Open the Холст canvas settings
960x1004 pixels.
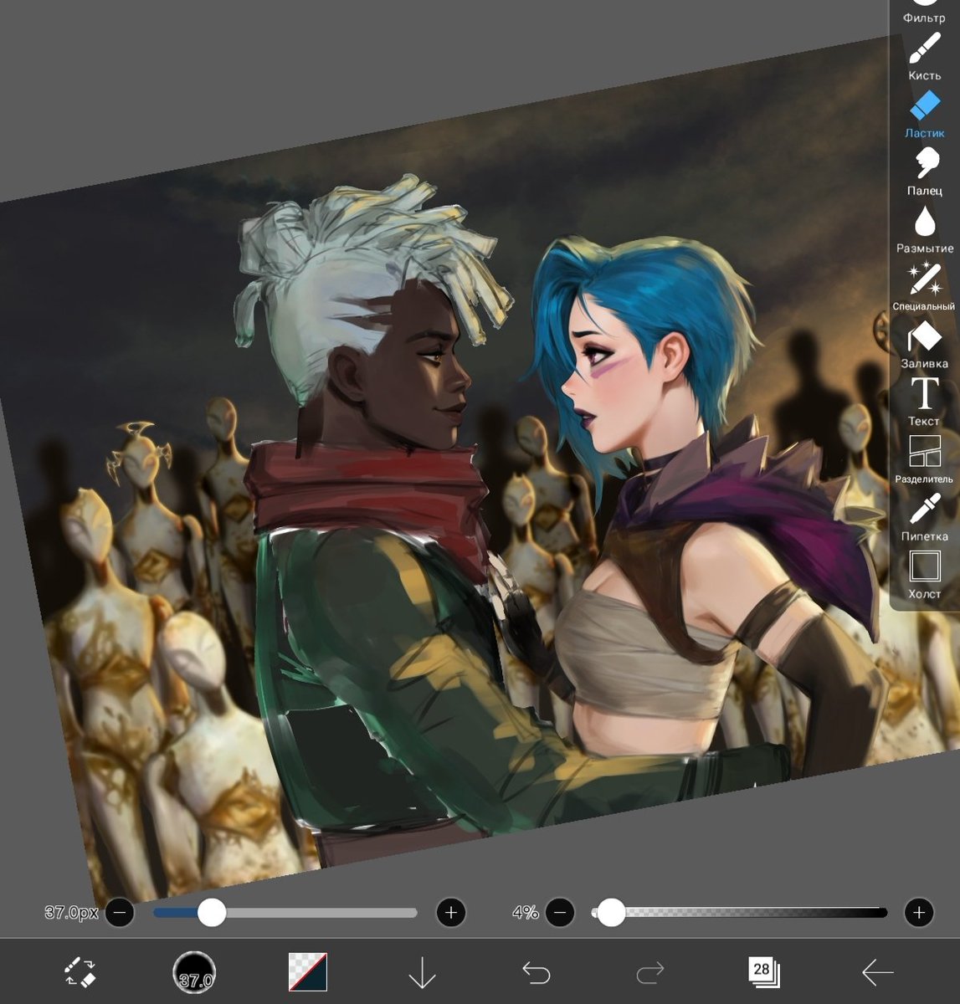pyautogui.click(x=922, y=571)
